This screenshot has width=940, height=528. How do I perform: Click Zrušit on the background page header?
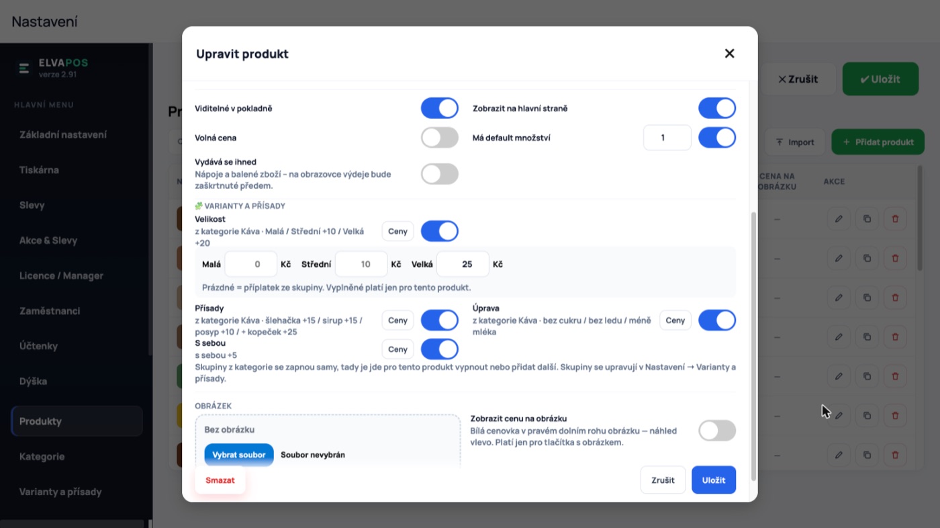798,79
